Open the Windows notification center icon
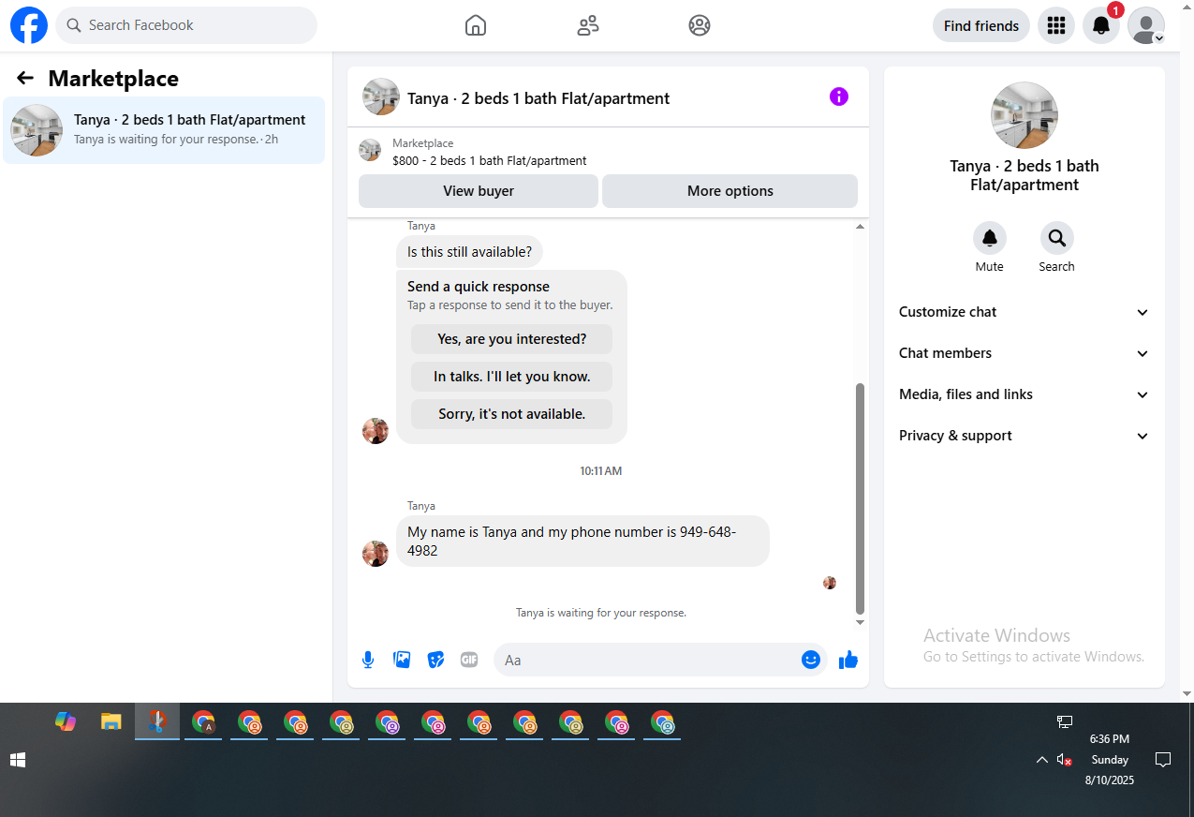 click(1163, 760)
